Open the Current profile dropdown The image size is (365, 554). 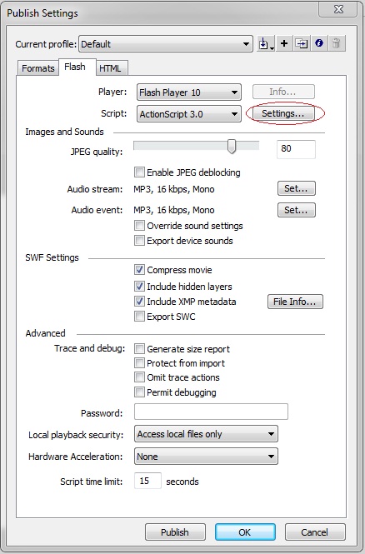coord(166,44)
